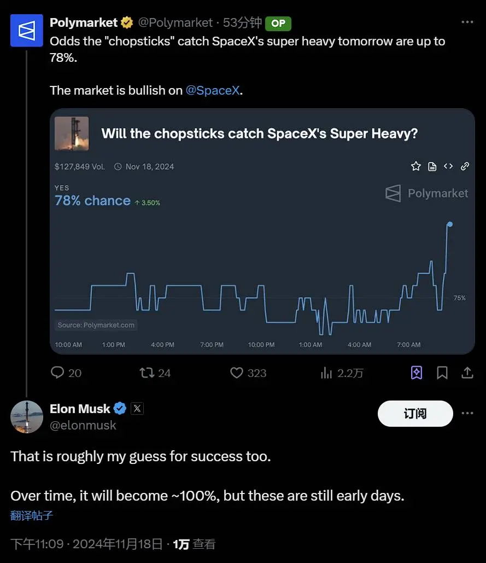Viewport: 486px width, 563px height.
Task: Star the Polymarket market card
Action: click(x=415, y=166)
